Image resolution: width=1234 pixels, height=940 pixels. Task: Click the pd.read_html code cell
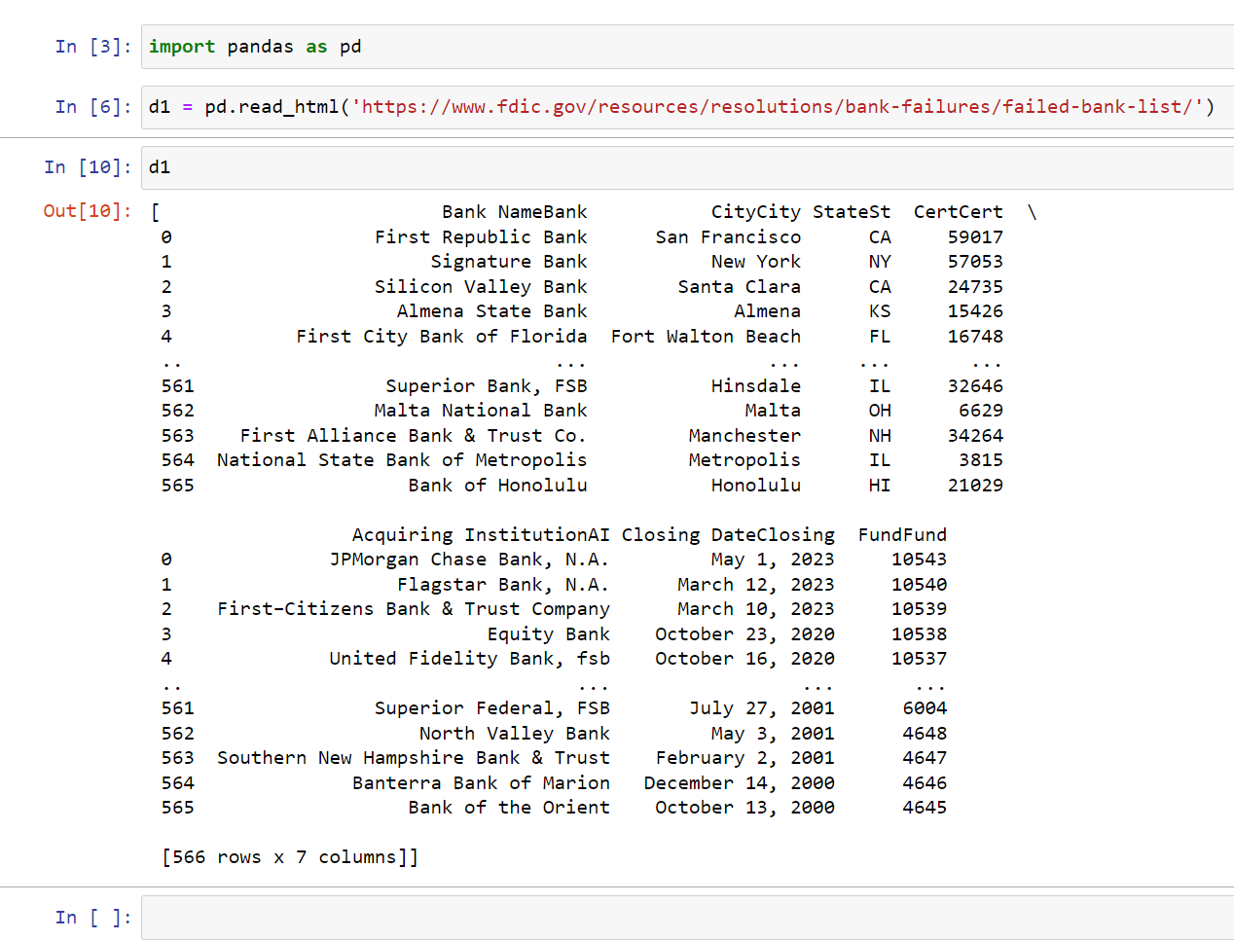tap(687, 107)
